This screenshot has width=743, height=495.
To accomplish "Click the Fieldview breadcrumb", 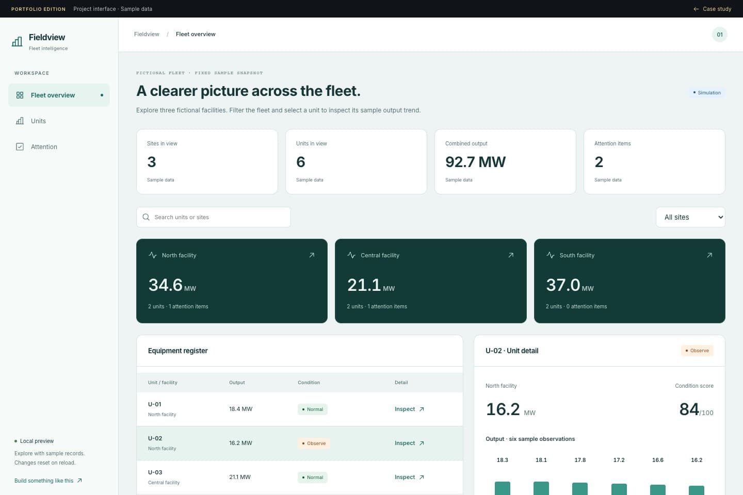I will [x=147, y=35].
